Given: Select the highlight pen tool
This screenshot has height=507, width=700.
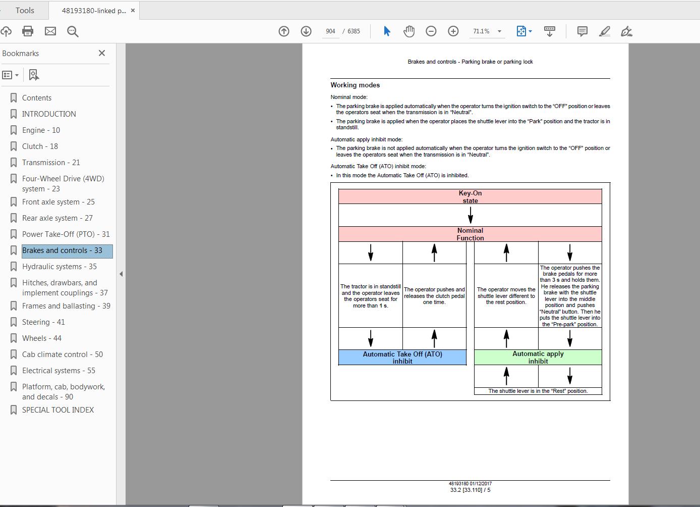Looking at the screenshot, I should coord(604,31).
